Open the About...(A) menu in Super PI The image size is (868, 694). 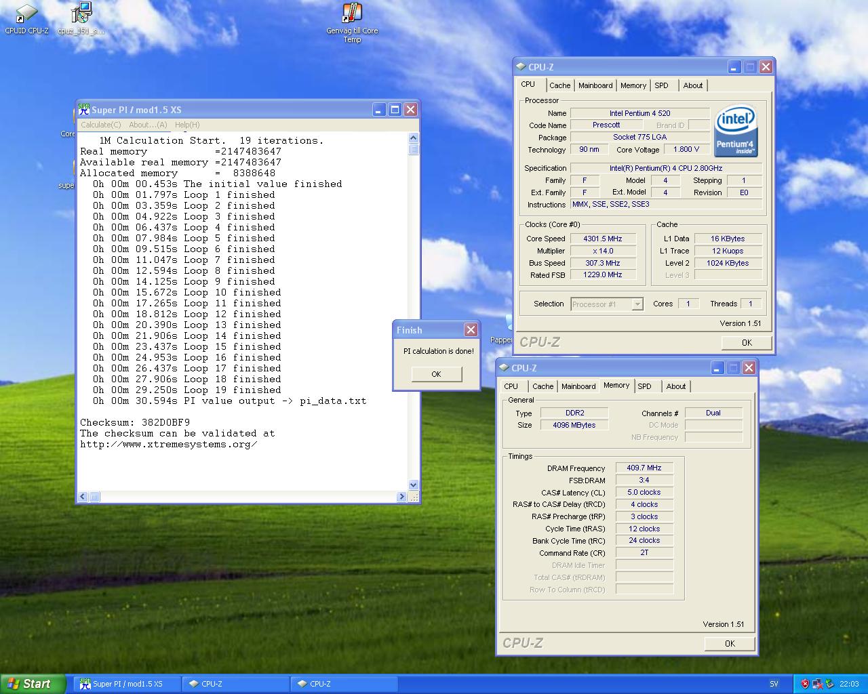pos(148,125)
